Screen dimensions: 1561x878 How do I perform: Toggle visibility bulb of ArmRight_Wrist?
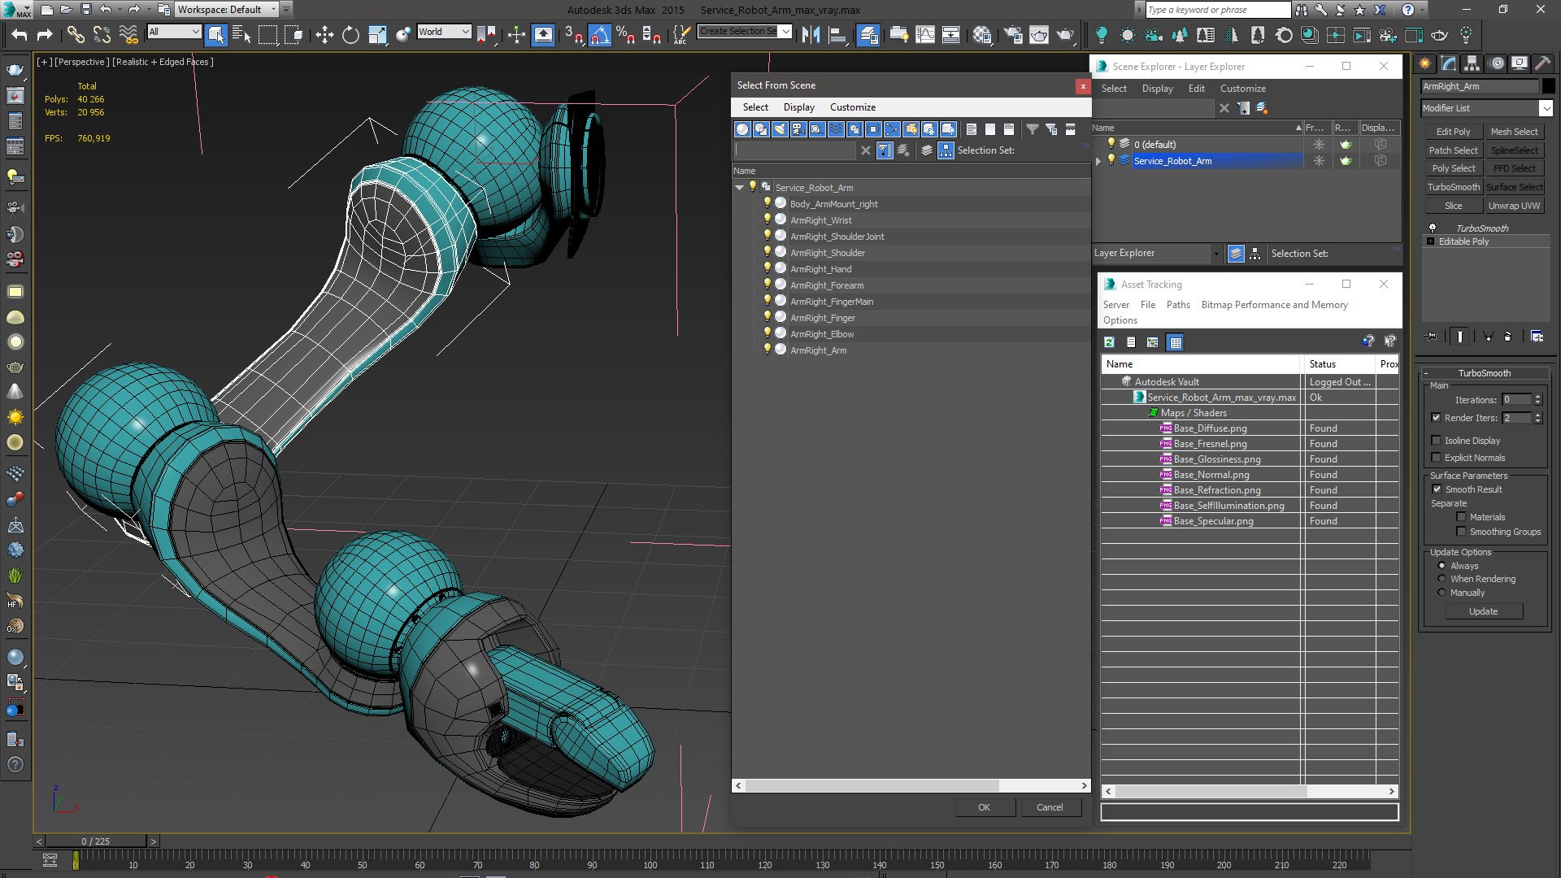click(767, 219)
